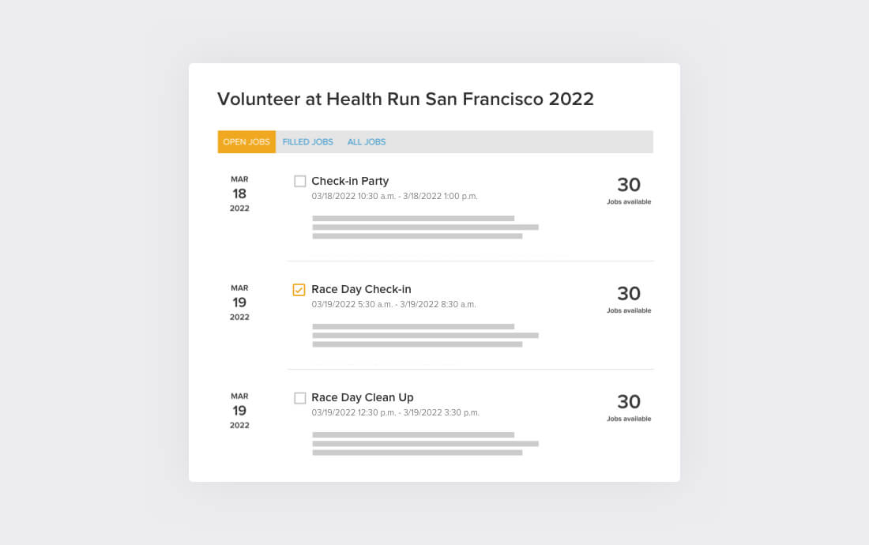
Task: Click the Volunteer at Health Run page heading
Action: click(405, 99)
